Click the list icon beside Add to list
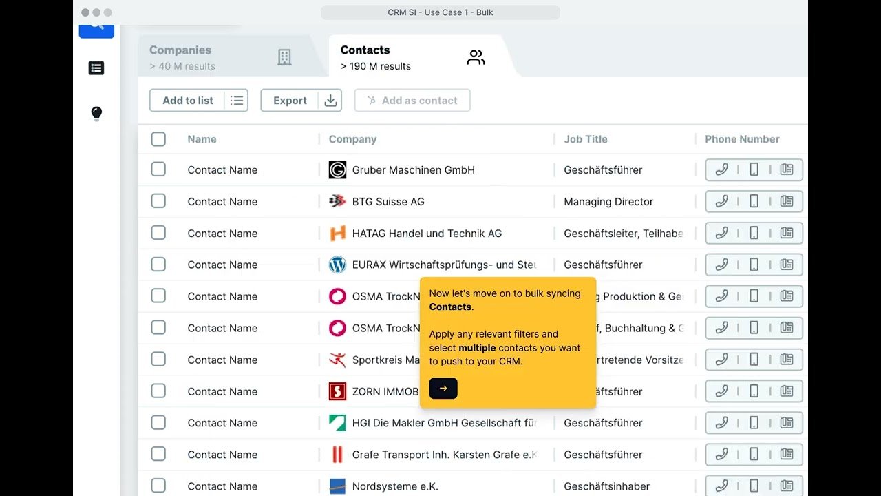The image size is (881, 496). point(237,101)
